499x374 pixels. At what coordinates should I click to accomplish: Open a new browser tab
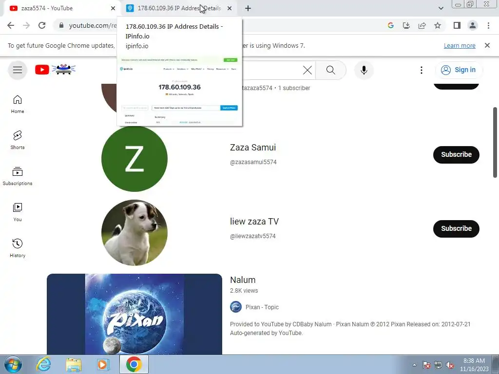point(248,8)
